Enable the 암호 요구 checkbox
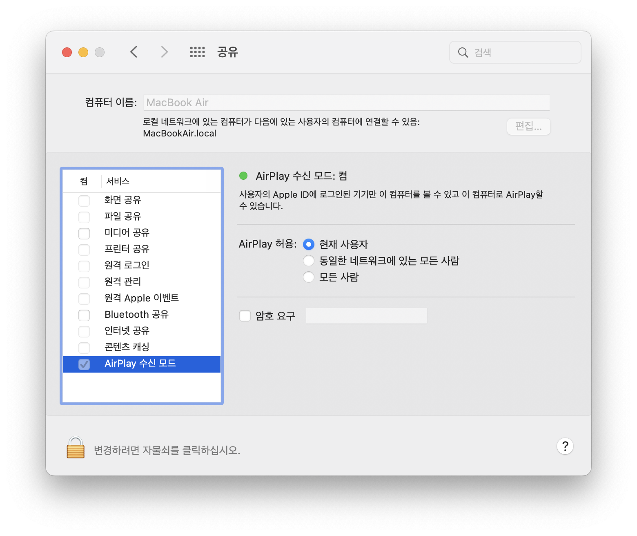 pos(245,316)
